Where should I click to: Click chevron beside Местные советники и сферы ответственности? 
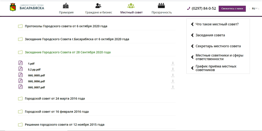pyautogui.click(x=192, y=57)
